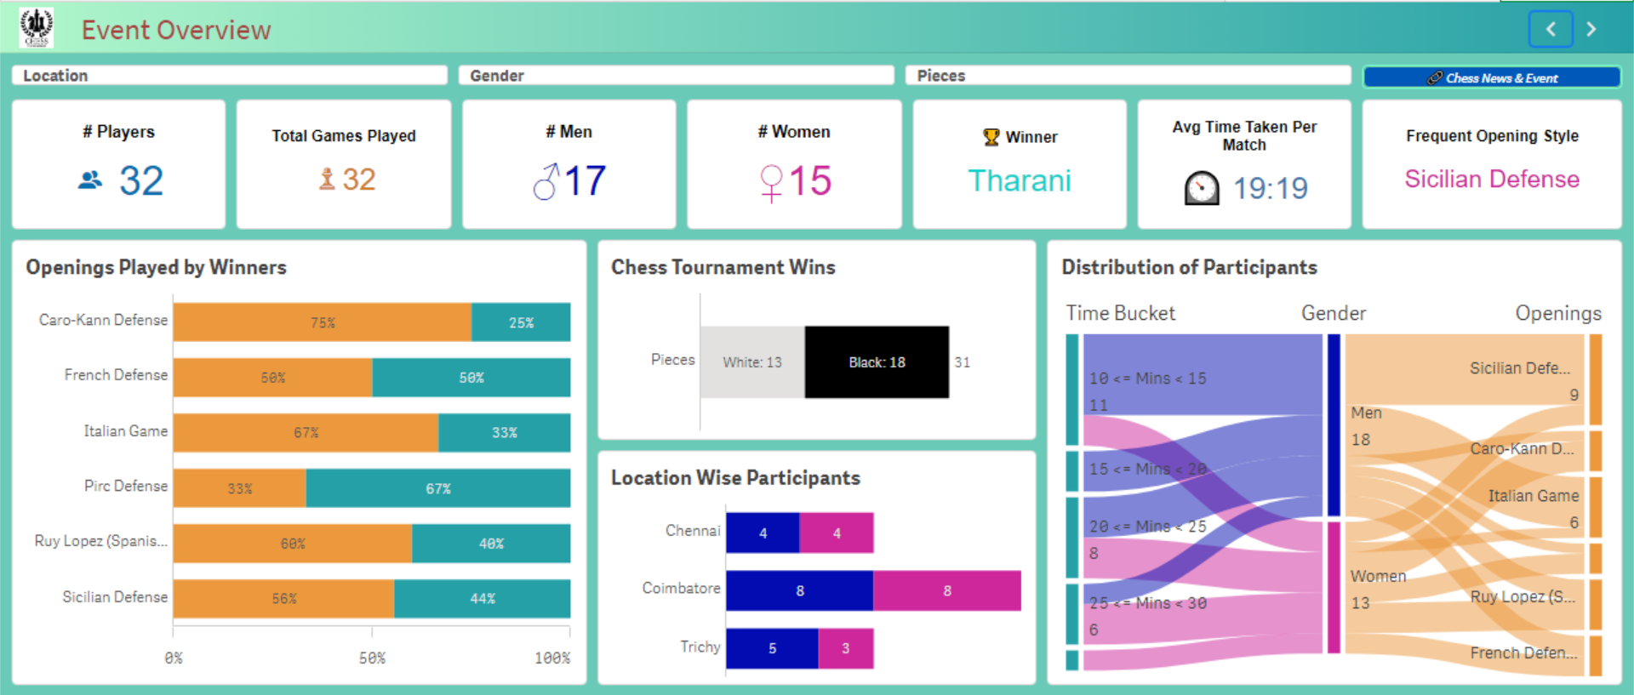Click the Distribution of Participants title
1634x695 pixels.
1189,267
